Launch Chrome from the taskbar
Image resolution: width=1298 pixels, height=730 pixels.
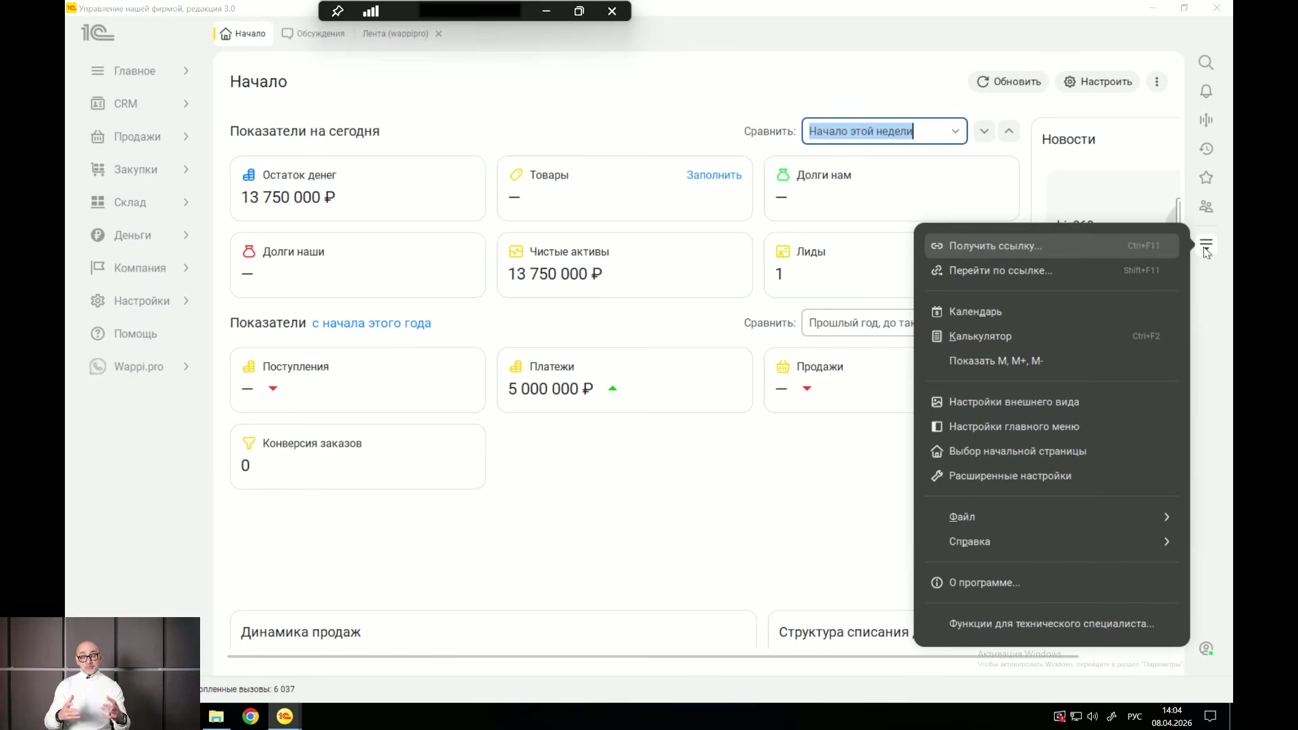point(251,716)
